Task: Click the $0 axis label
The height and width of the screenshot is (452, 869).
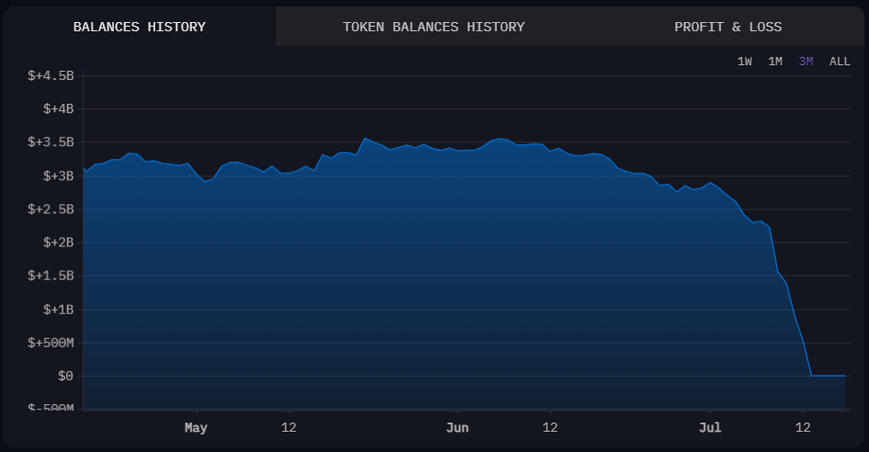Action: coord(65,376)
